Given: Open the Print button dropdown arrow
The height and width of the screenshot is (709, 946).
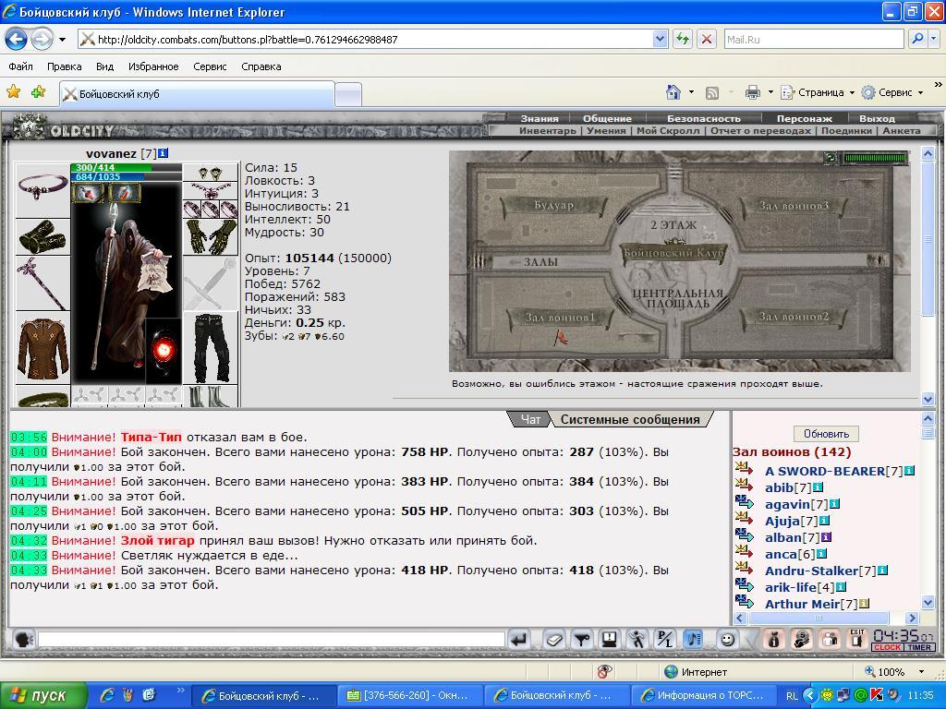Looking at the screenshot, I should [x=770, y=92].
